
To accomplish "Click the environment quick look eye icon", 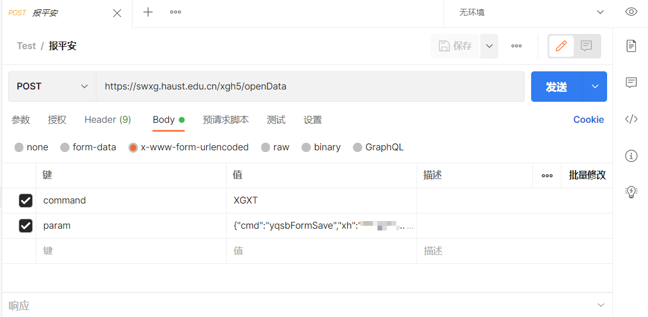I will (x=631, y=12).
